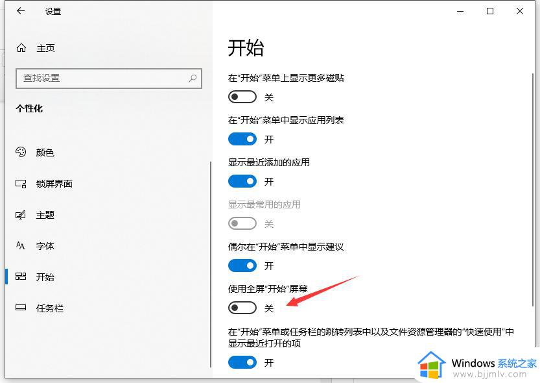This screenshot has width=540, height=383.
Task: Click the main pane scrollbar
Action: pyautogui.click(x=533, y=189)
